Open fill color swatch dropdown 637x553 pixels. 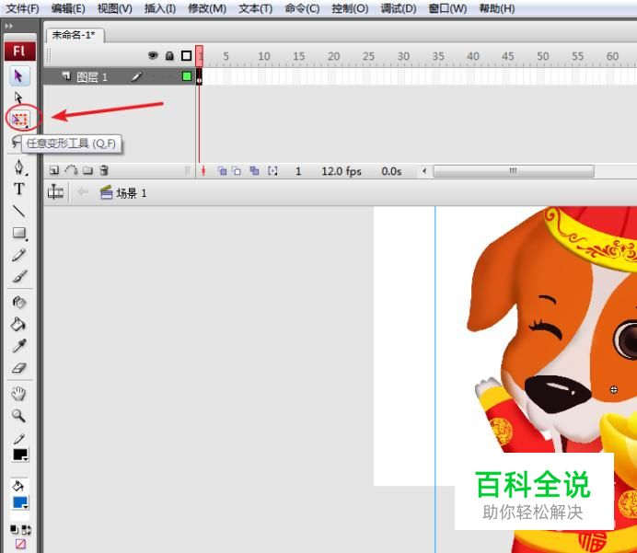coord(20,502)
